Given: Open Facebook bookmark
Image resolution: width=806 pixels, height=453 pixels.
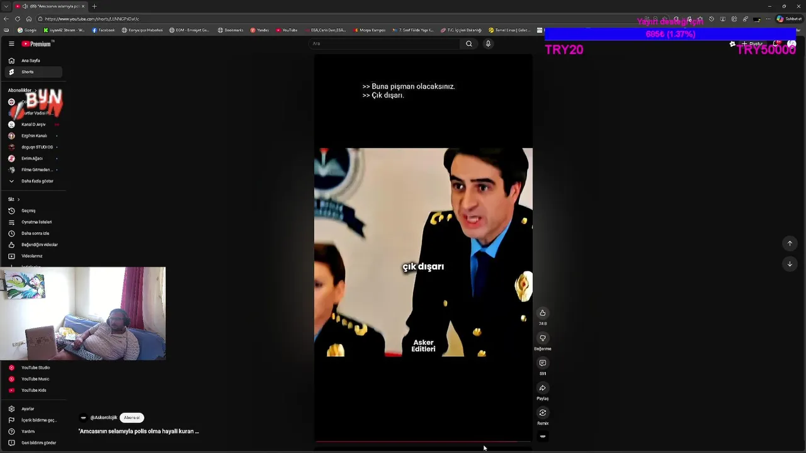Looking at the screenshot, I should [103, 30].
